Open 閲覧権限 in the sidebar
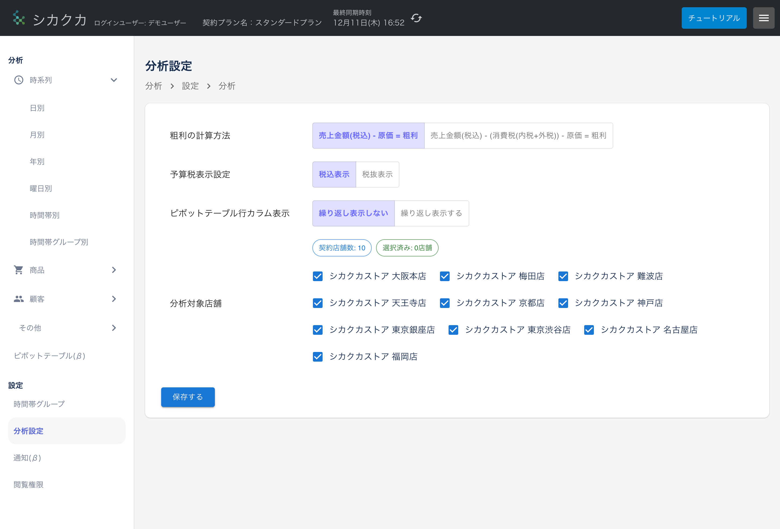The height and width of the screenshot is (529, 780). click(x=28, y=484)
